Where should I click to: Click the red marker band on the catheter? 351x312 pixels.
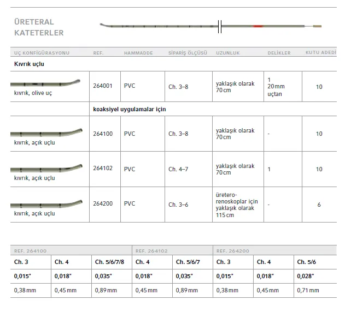point(258,26)
